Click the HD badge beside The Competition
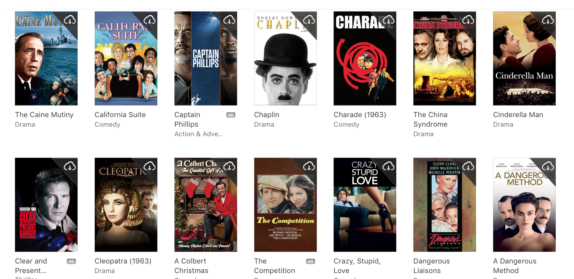The width and height of the screenshot is (574, 279). (311, 261)
